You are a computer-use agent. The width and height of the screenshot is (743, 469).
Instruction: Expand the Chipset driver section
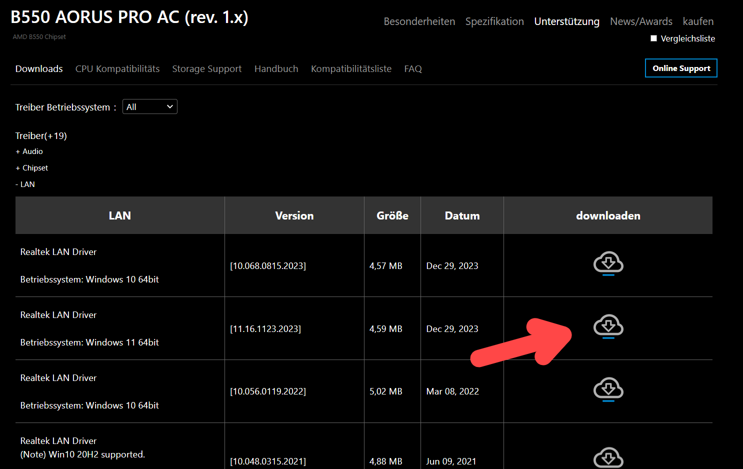click(x=31, y=168)
